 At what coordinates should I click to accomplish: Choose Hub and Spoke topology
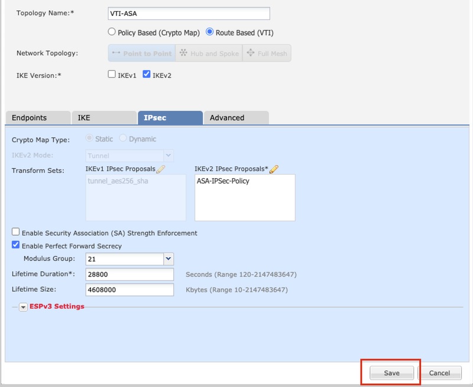click(209, 53)
